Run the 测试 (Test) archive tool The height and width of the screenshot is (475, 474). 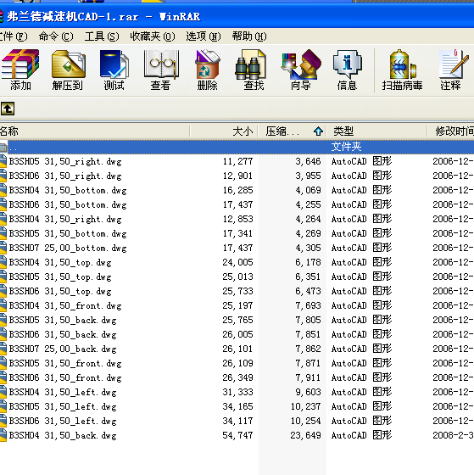click(x=114, y=70)
